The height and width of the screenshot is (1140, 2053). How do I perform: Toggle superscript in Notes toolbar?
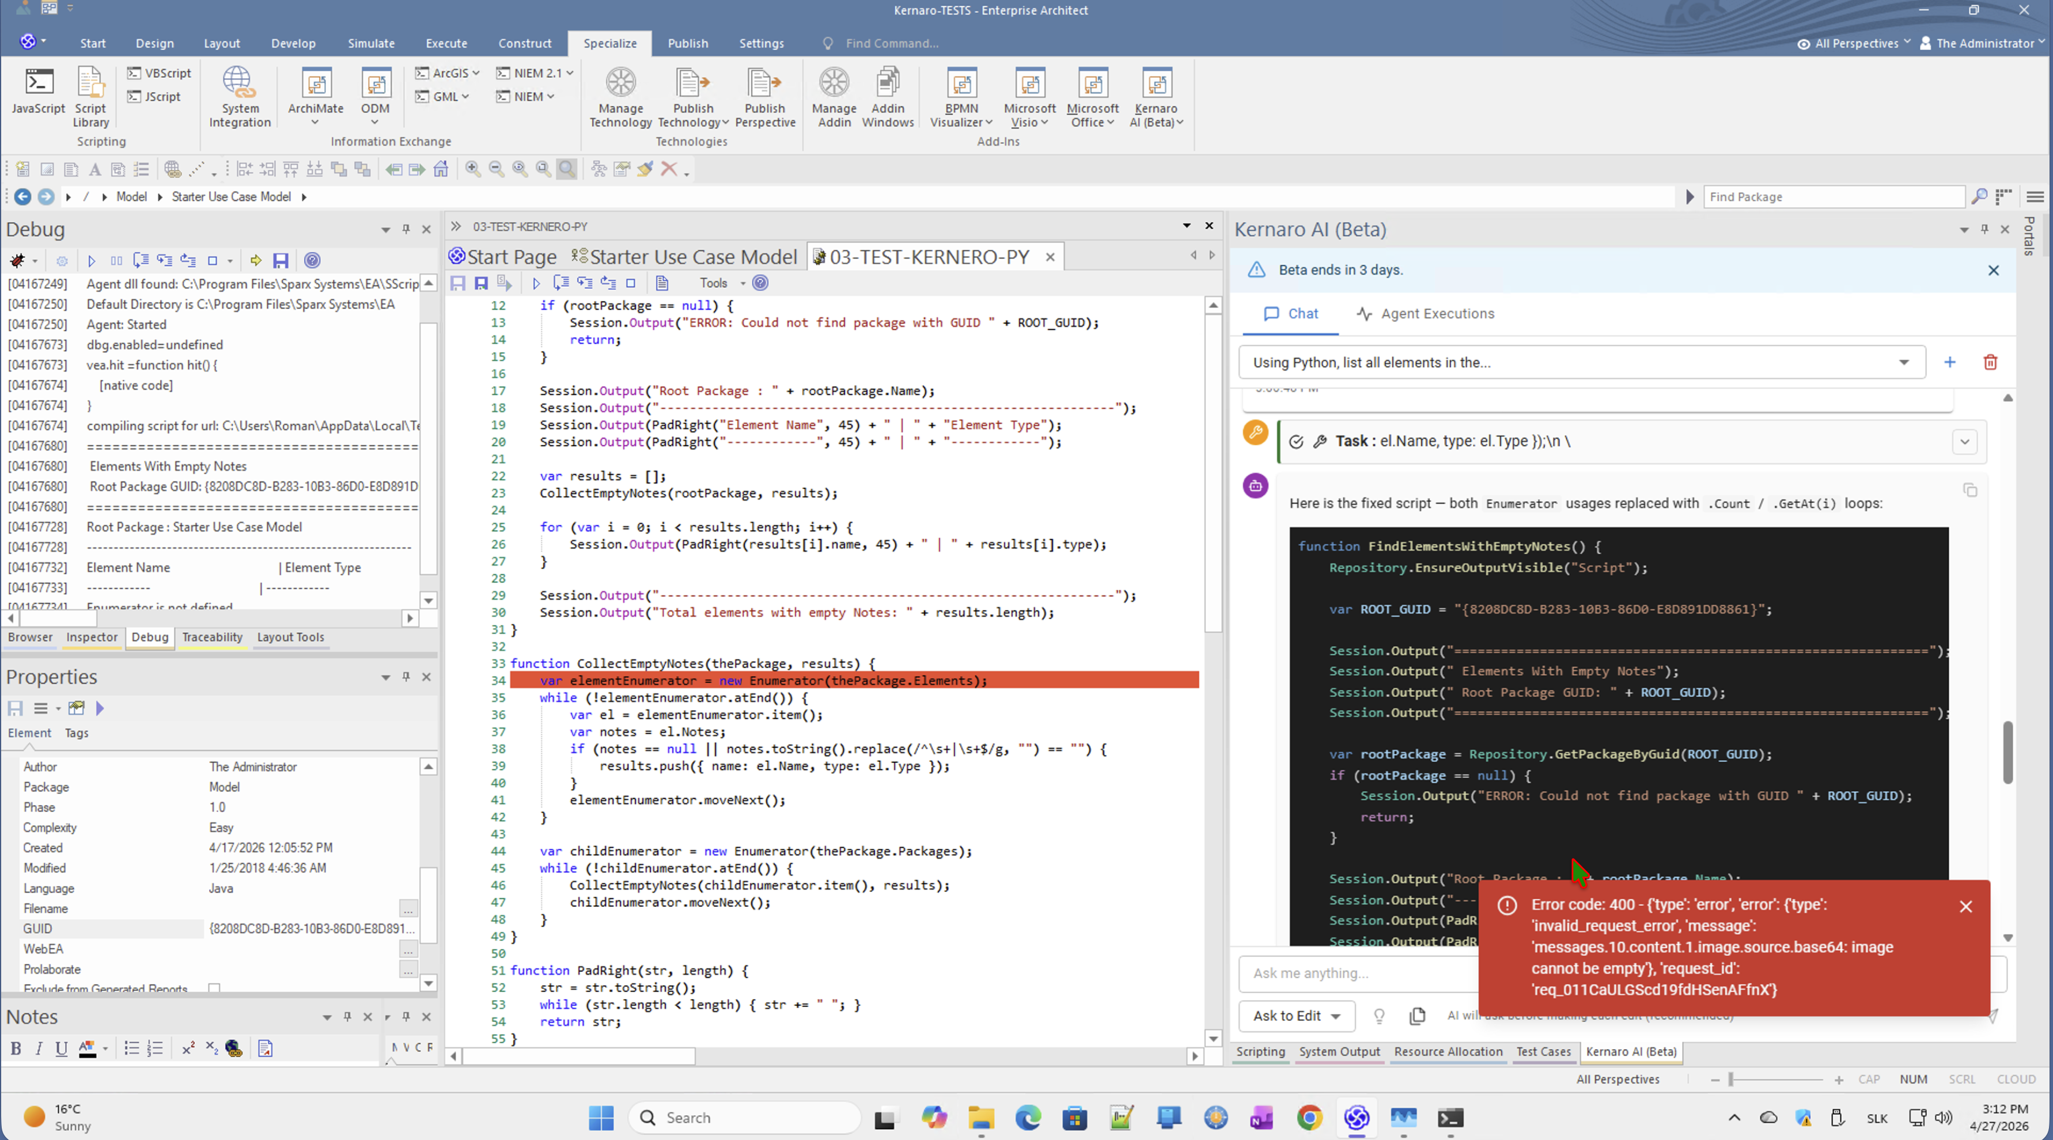188,1048
